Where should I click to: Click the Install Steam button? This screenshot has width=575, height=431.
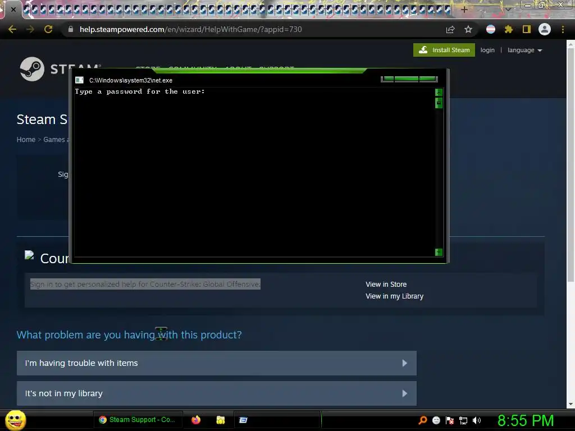444,50
